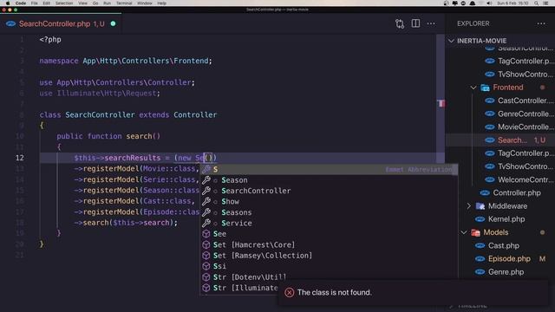555x312 pixels.
Task: Select the Search... 1, U file
Action: (x=499, y=140)
